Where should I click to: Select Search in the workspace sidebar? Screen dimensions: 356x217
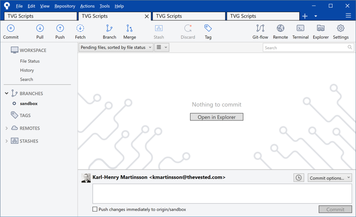[26, 79]
